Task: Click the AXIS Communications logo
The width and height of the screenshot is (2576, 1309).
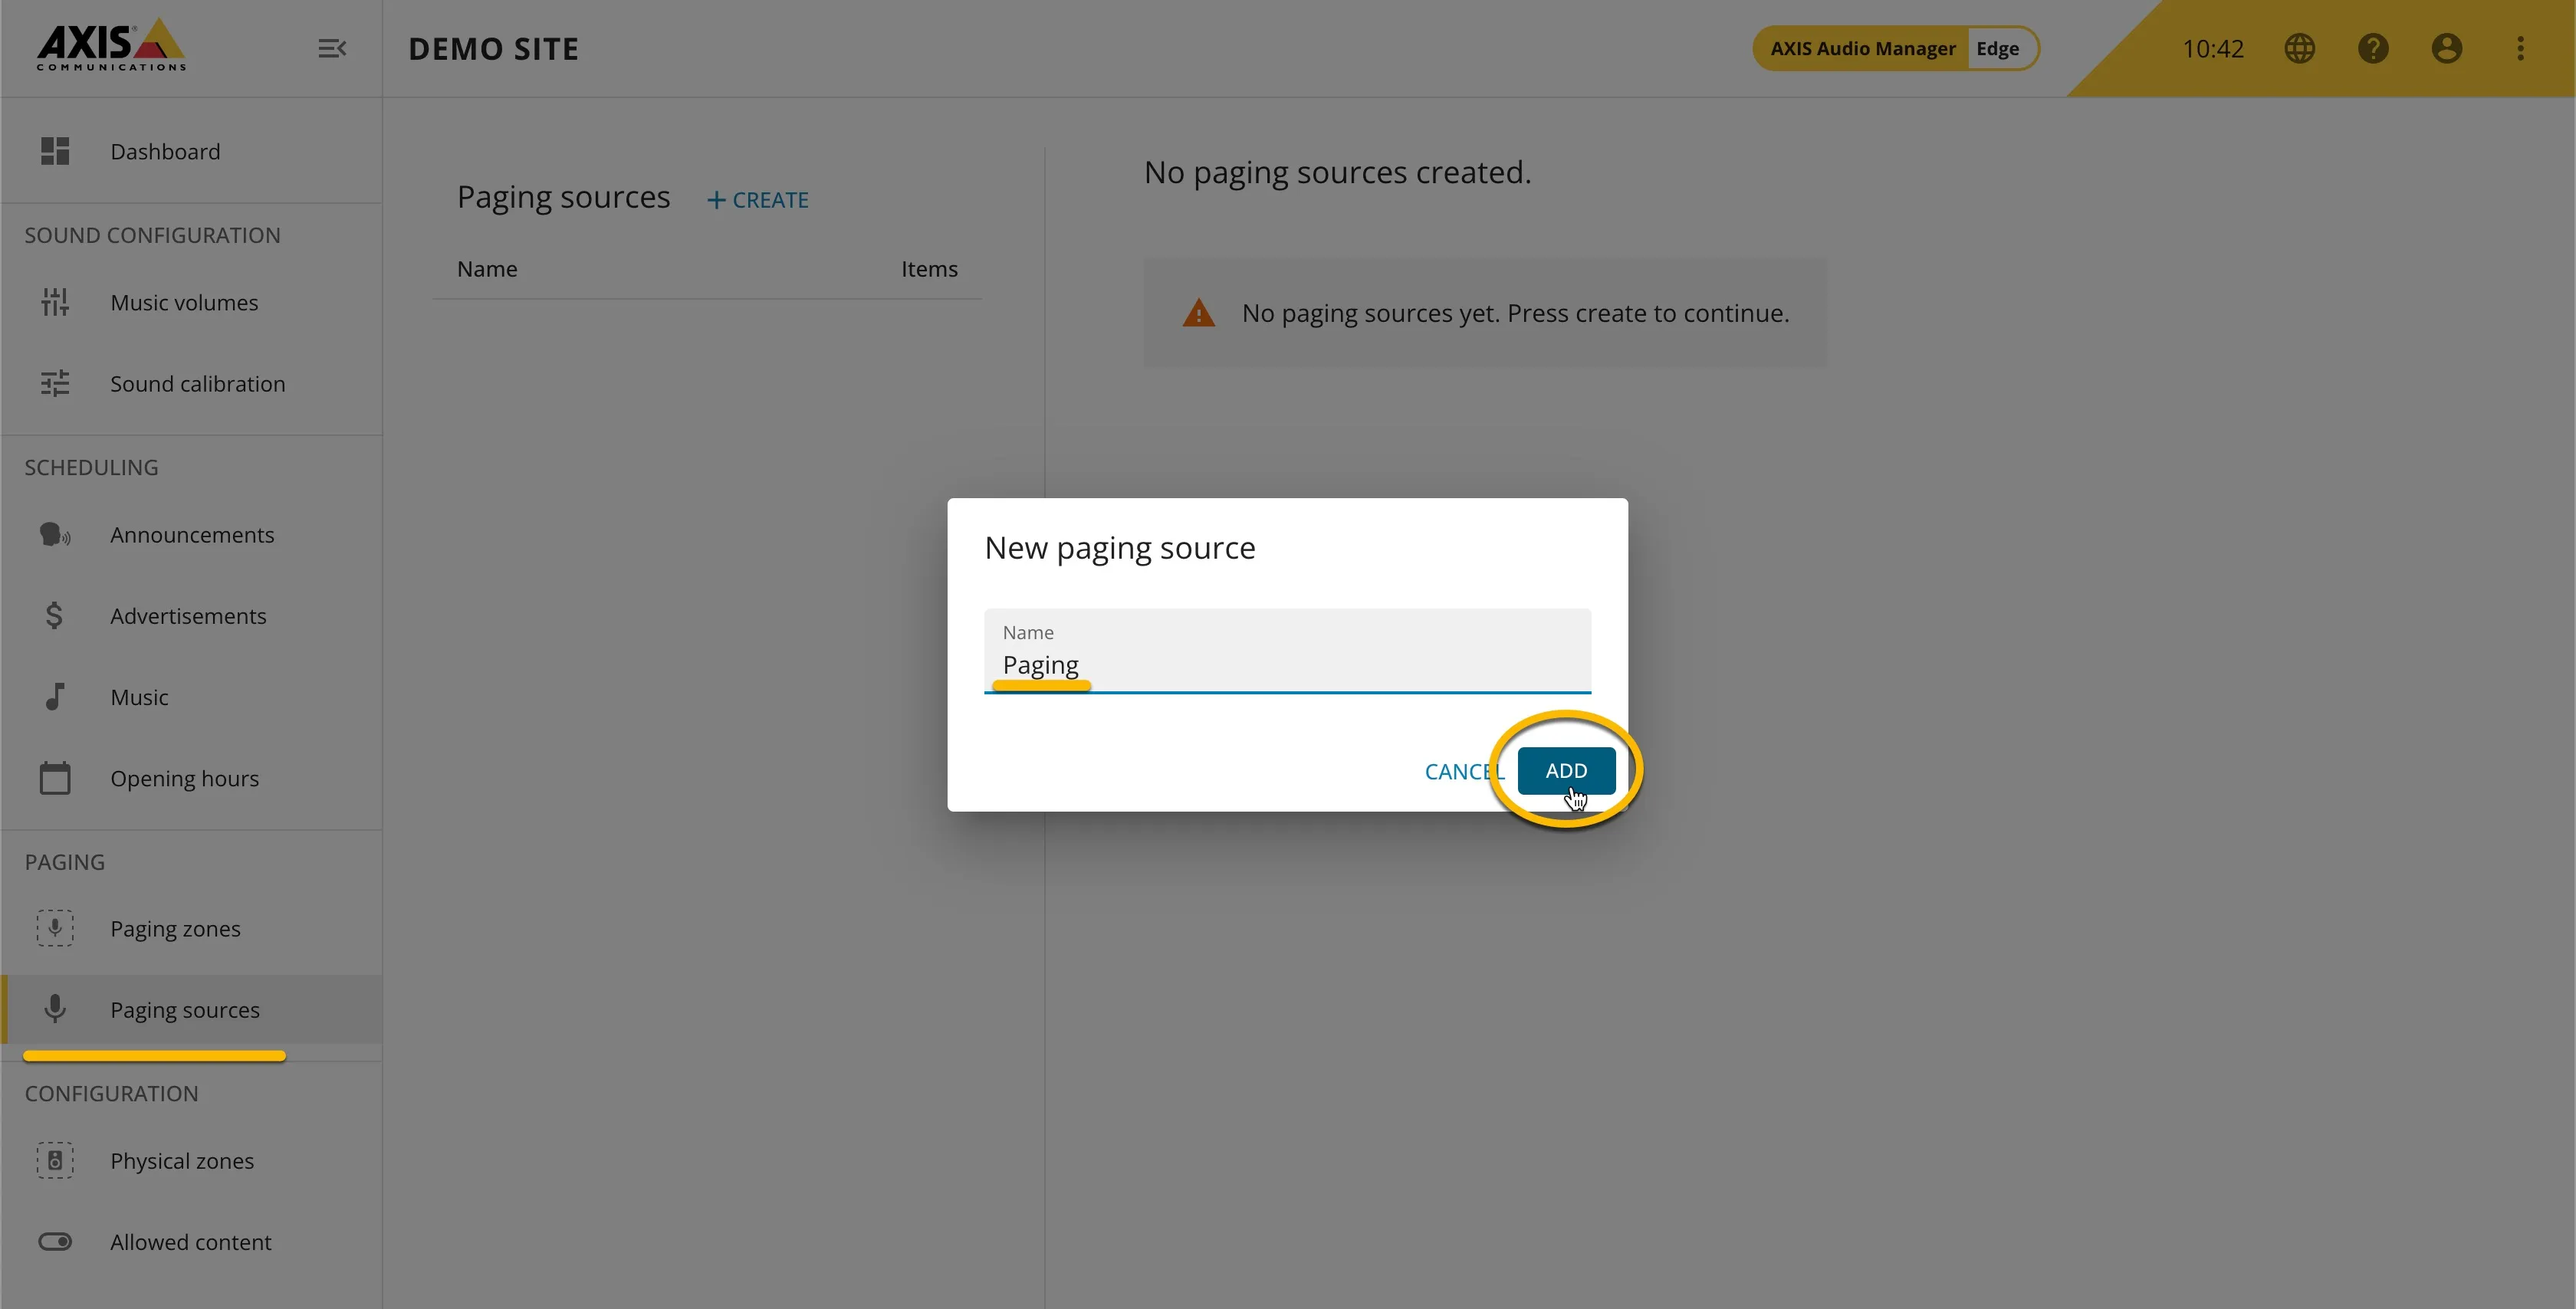Action: [x=111, y=45]
